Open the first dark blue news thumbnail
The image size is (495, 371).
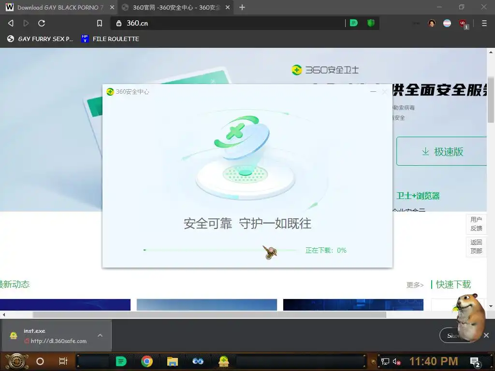pyautogui.click(x=65, y=305)
